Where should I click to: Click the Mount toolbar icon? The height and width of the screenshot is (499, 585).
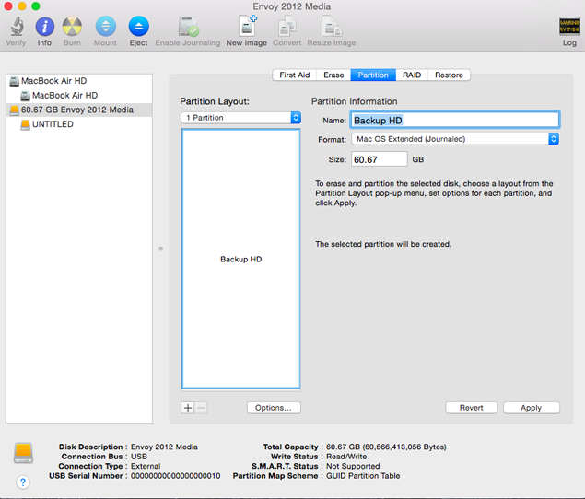106,27
